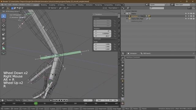Switch to the Sculpting workspace tab
This screenshot has height=110, width=196.
(x=52, y=5)
